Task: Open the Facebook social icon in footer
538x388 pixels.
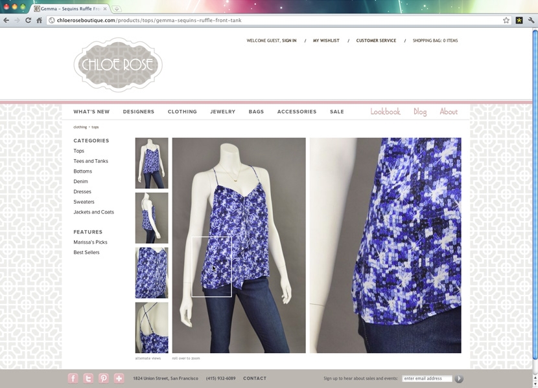Action: 73,378
